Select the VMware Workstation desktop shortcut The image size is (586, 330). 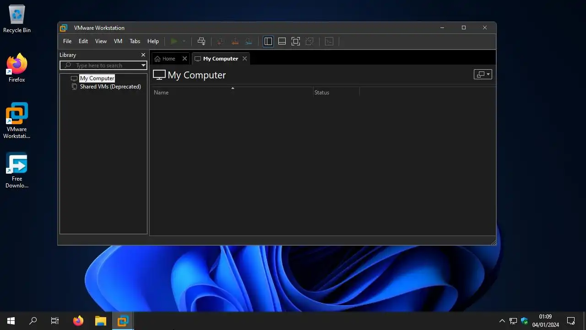point(17,121)
